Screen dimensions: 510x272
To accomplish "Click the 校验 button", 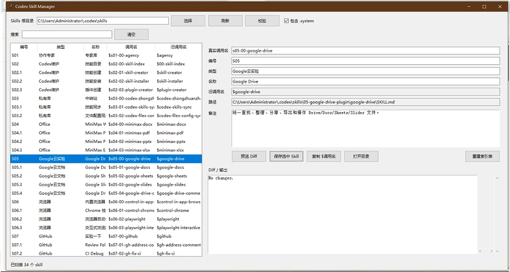I will point(262,21).
